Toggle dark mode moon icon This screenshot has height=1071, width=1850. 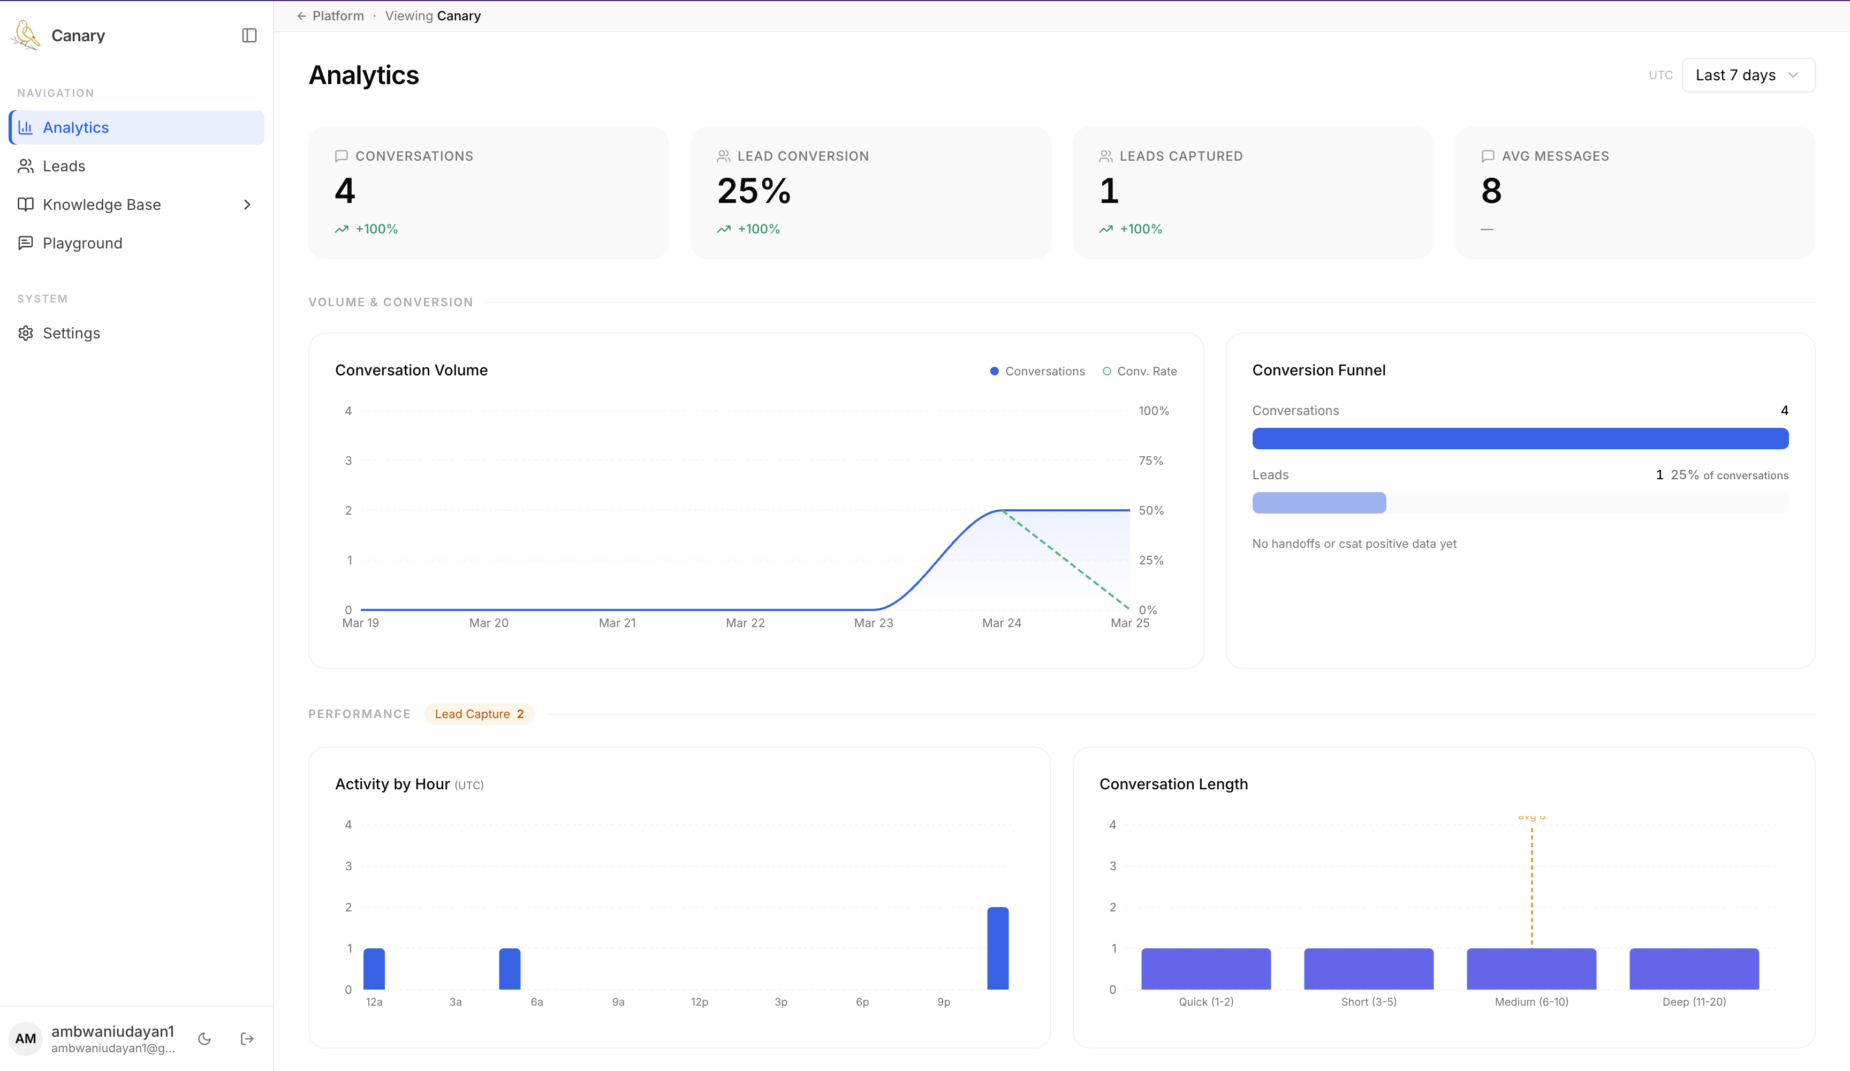(x=205, y=1039)
